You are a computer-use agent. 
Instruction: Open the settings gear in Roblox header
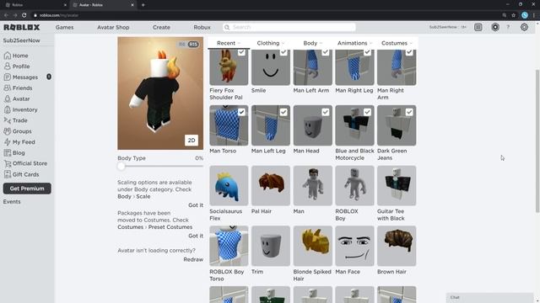[524, 27]
